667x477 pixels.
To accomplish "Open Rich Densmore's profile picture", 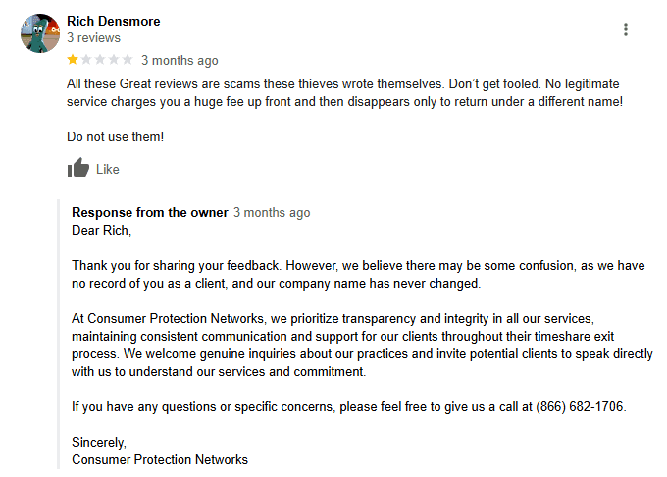I will tap(40, 33).
